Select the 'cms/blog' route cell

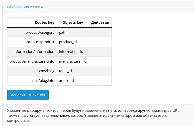[47, 71]
